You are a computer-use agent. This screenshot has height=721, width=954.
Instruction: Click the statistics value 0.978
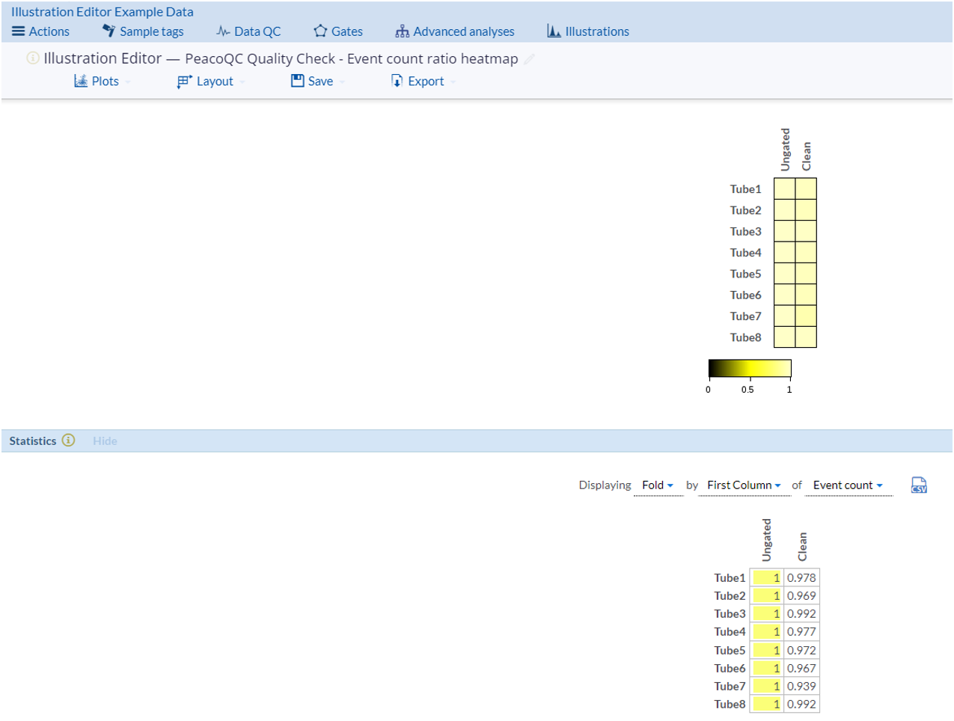[801, 577]
